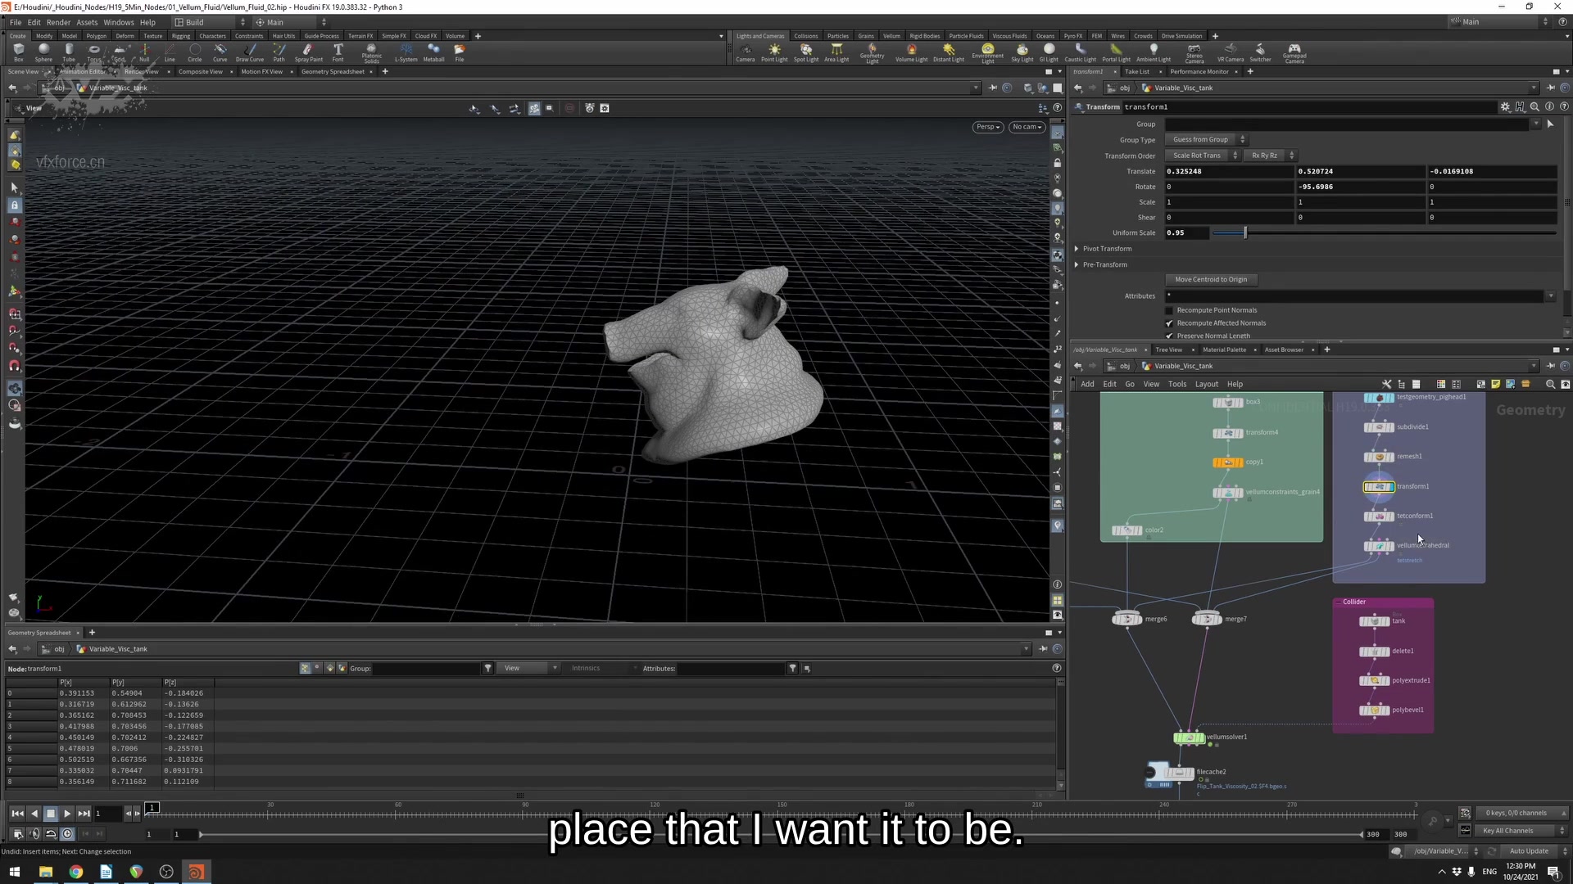
Task: Click the timeline current frame marker
Action: pyautogui.click(x=152, y=808)
